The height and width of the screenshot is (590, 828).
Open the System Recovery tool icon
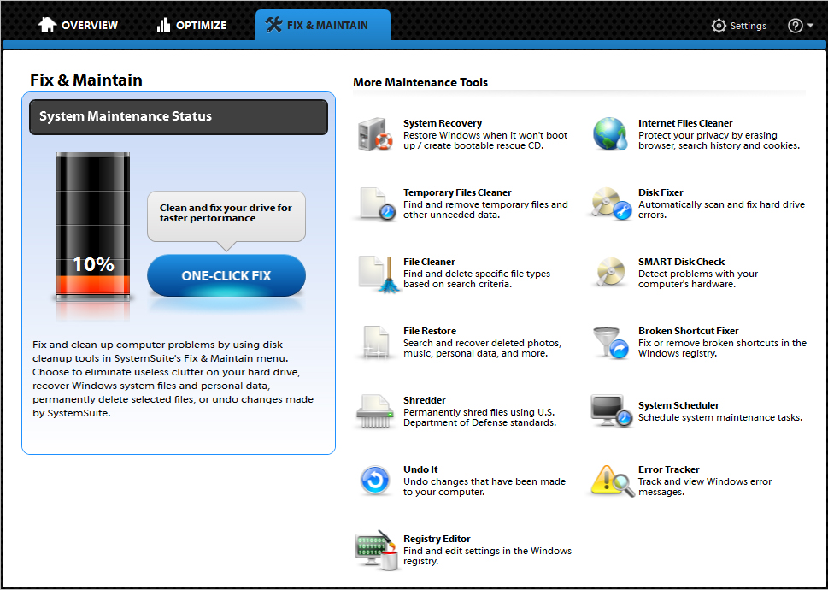tap(375, 134)
